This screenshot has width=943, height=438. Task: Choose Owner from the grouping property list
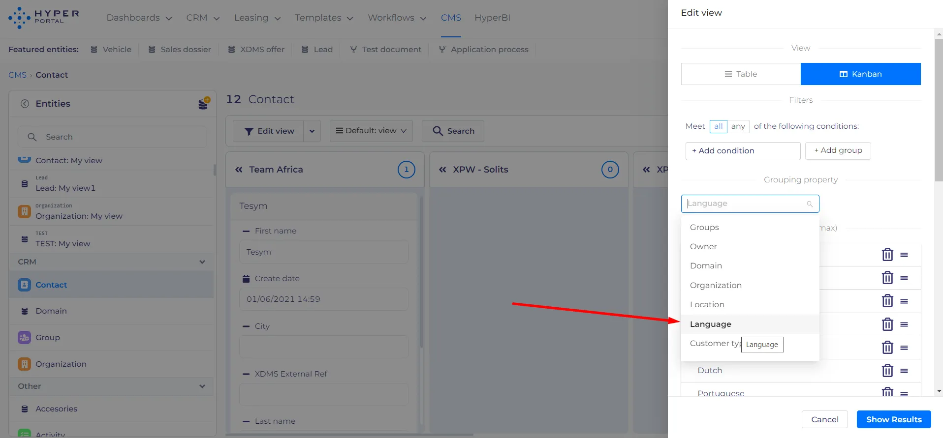750,247
